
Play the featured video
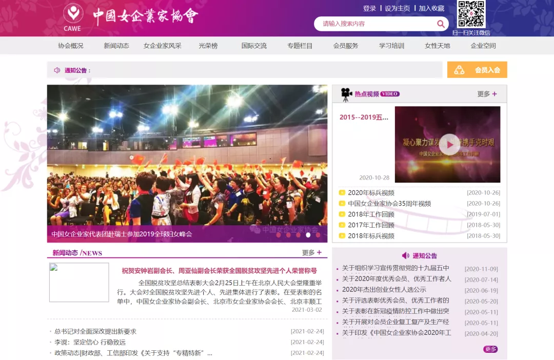point(449,145)
